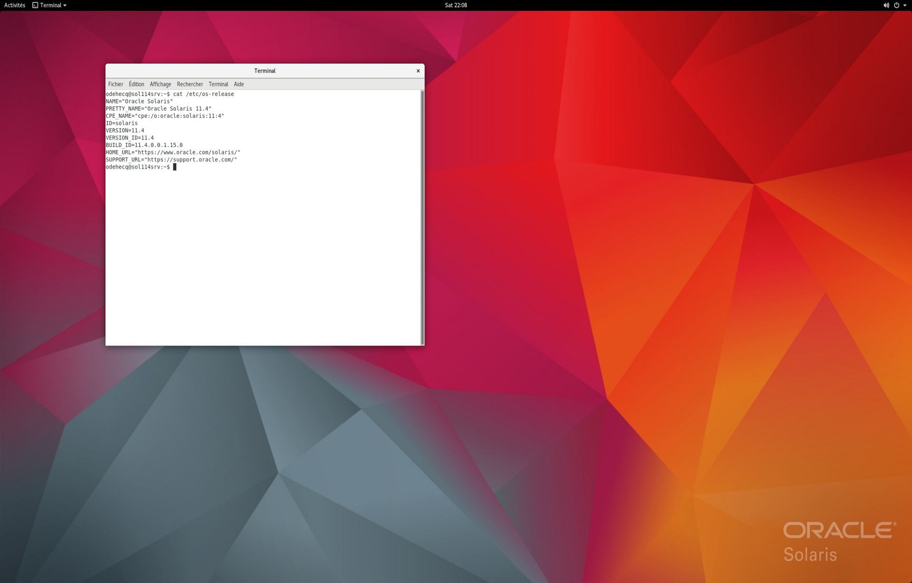
Task: Expand the system menu arrow
Action: (x=905, y=5)
